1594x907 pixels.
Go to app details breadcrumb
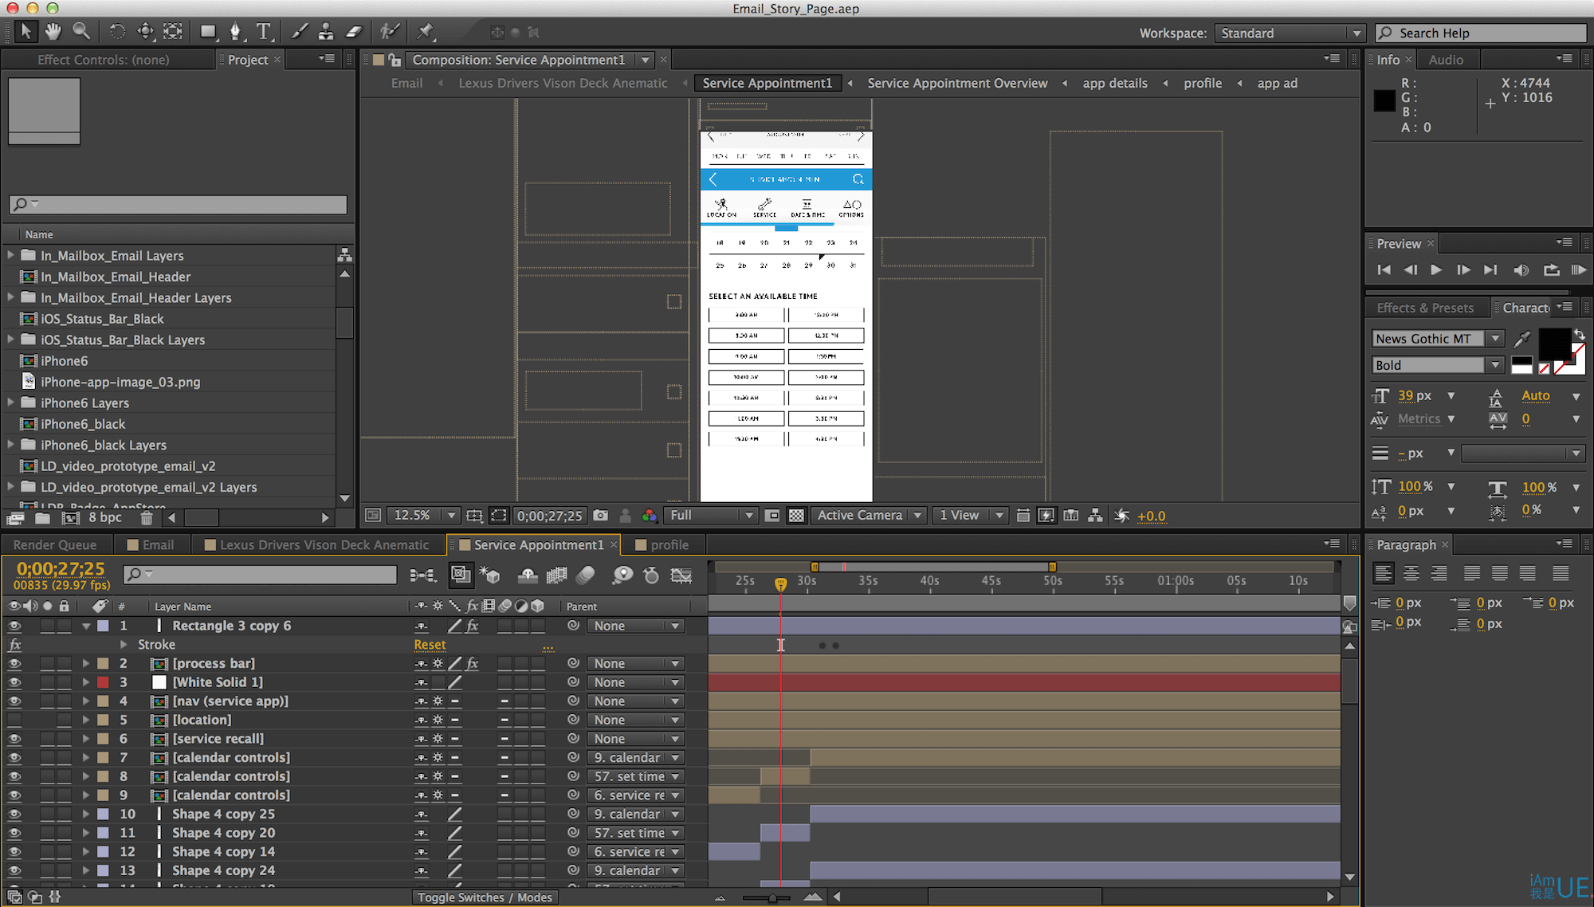pyautogui.click(x=1115, y=83)
